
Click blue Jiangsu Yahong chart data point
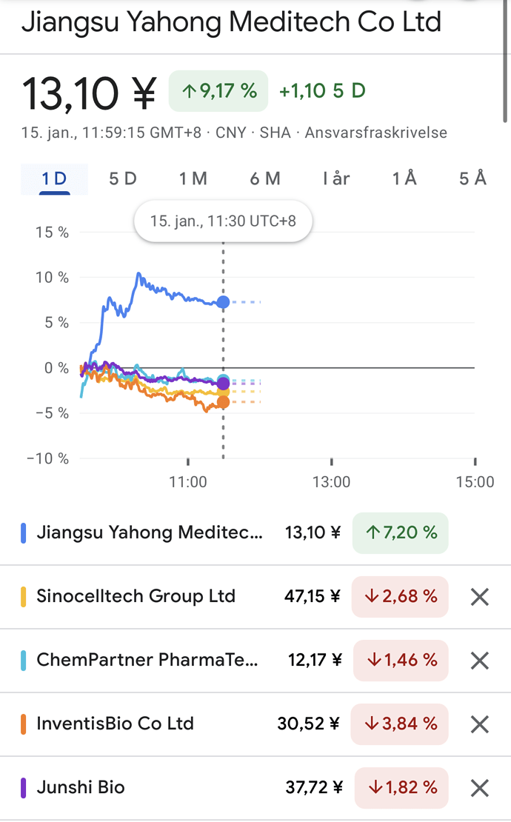point(223,302)
